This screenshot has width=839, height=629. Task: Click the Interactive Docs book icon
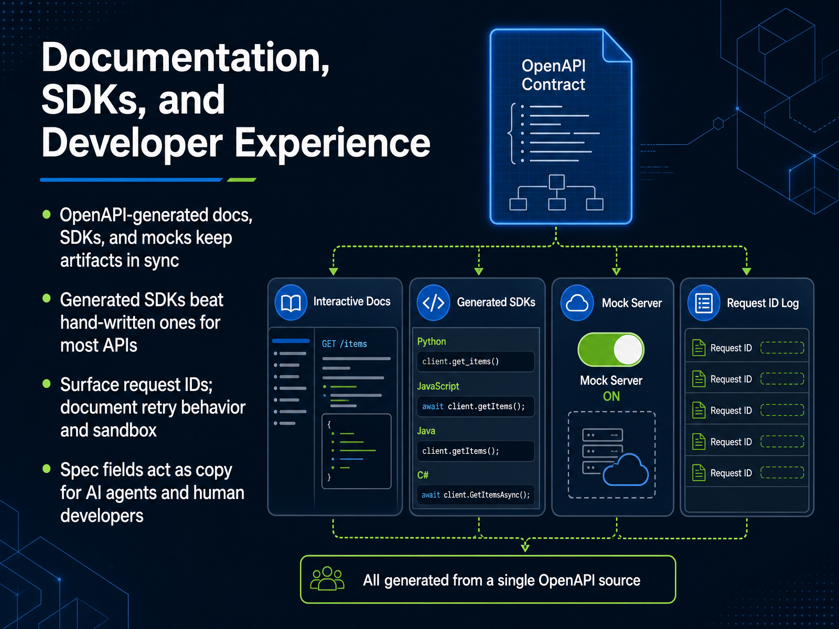[291, 302]
